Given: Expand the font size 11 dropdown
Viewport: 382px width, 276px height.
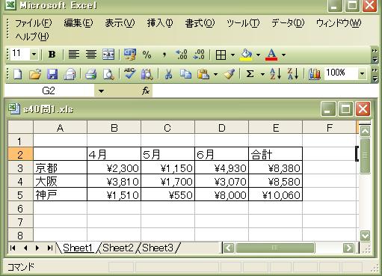Looking at the screenshot, I should (34, 55).
